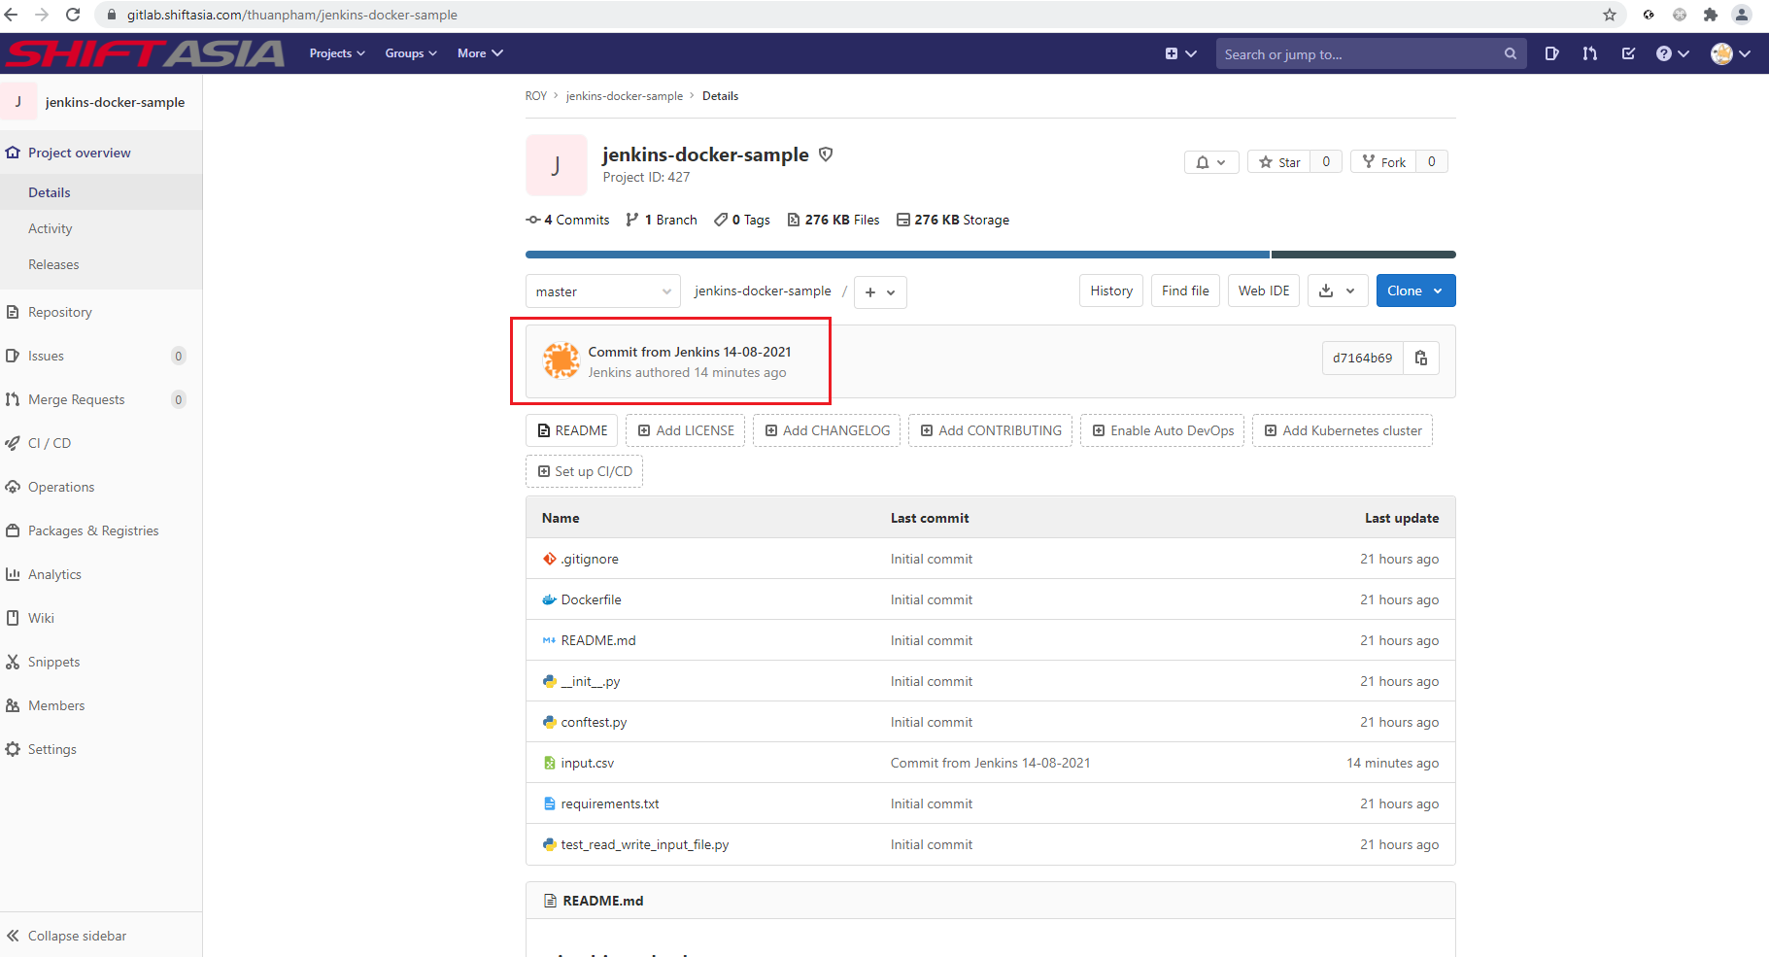Screen dimensions: 1769x957
Task: Click the README button
Action: 572,430
